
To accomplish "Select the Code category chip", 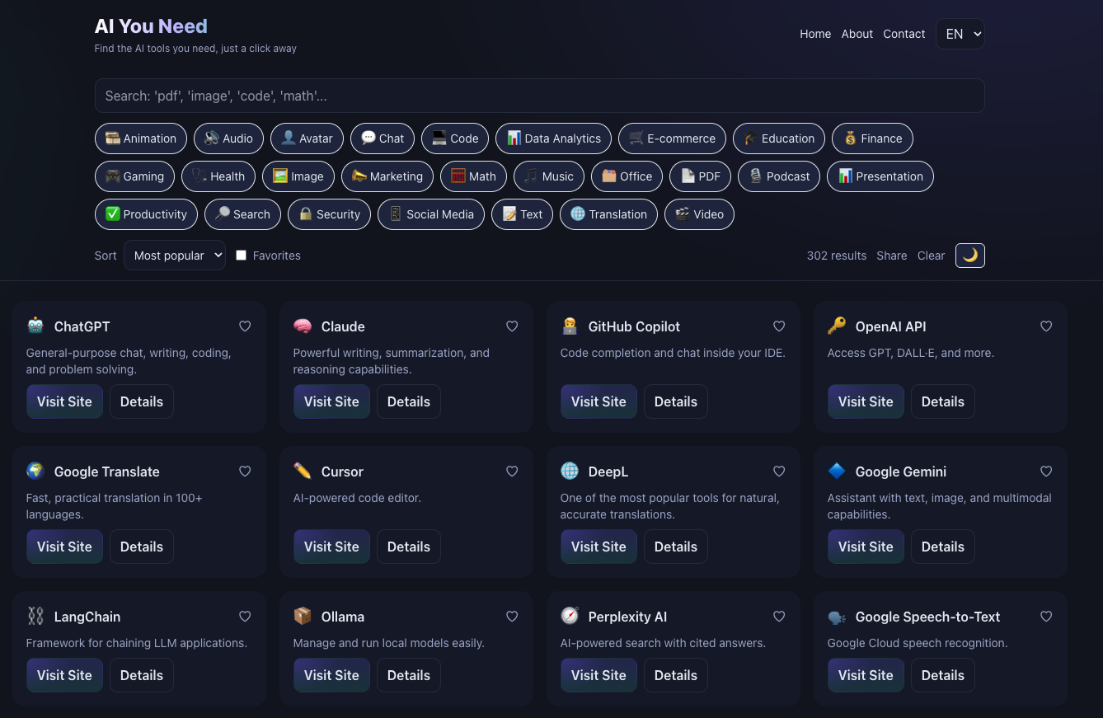I will 455,138.
